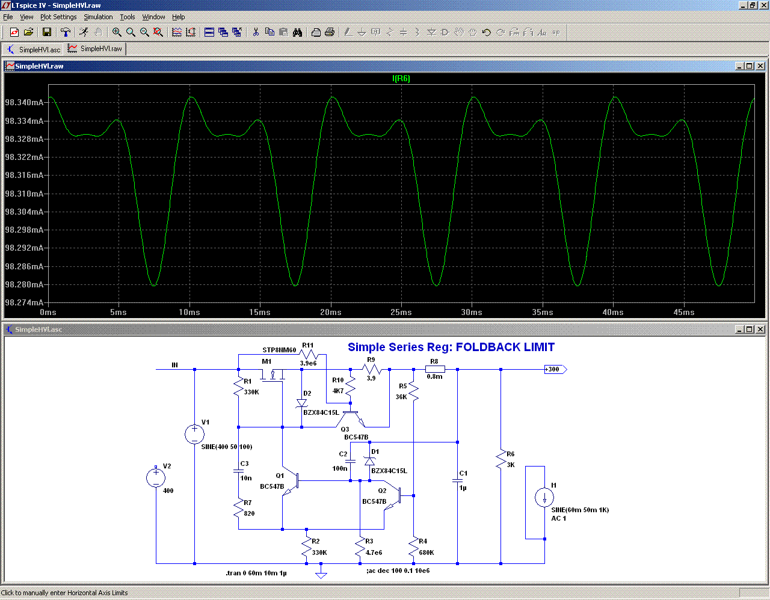Click the Halt simulation hand icon
Viewport: 770px width, 600px height.
coord(97,32)
